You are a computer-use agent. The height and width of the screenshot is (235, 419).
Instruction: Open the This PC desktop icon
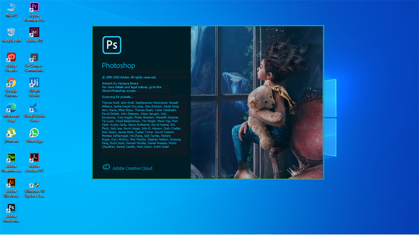point(11,10)
